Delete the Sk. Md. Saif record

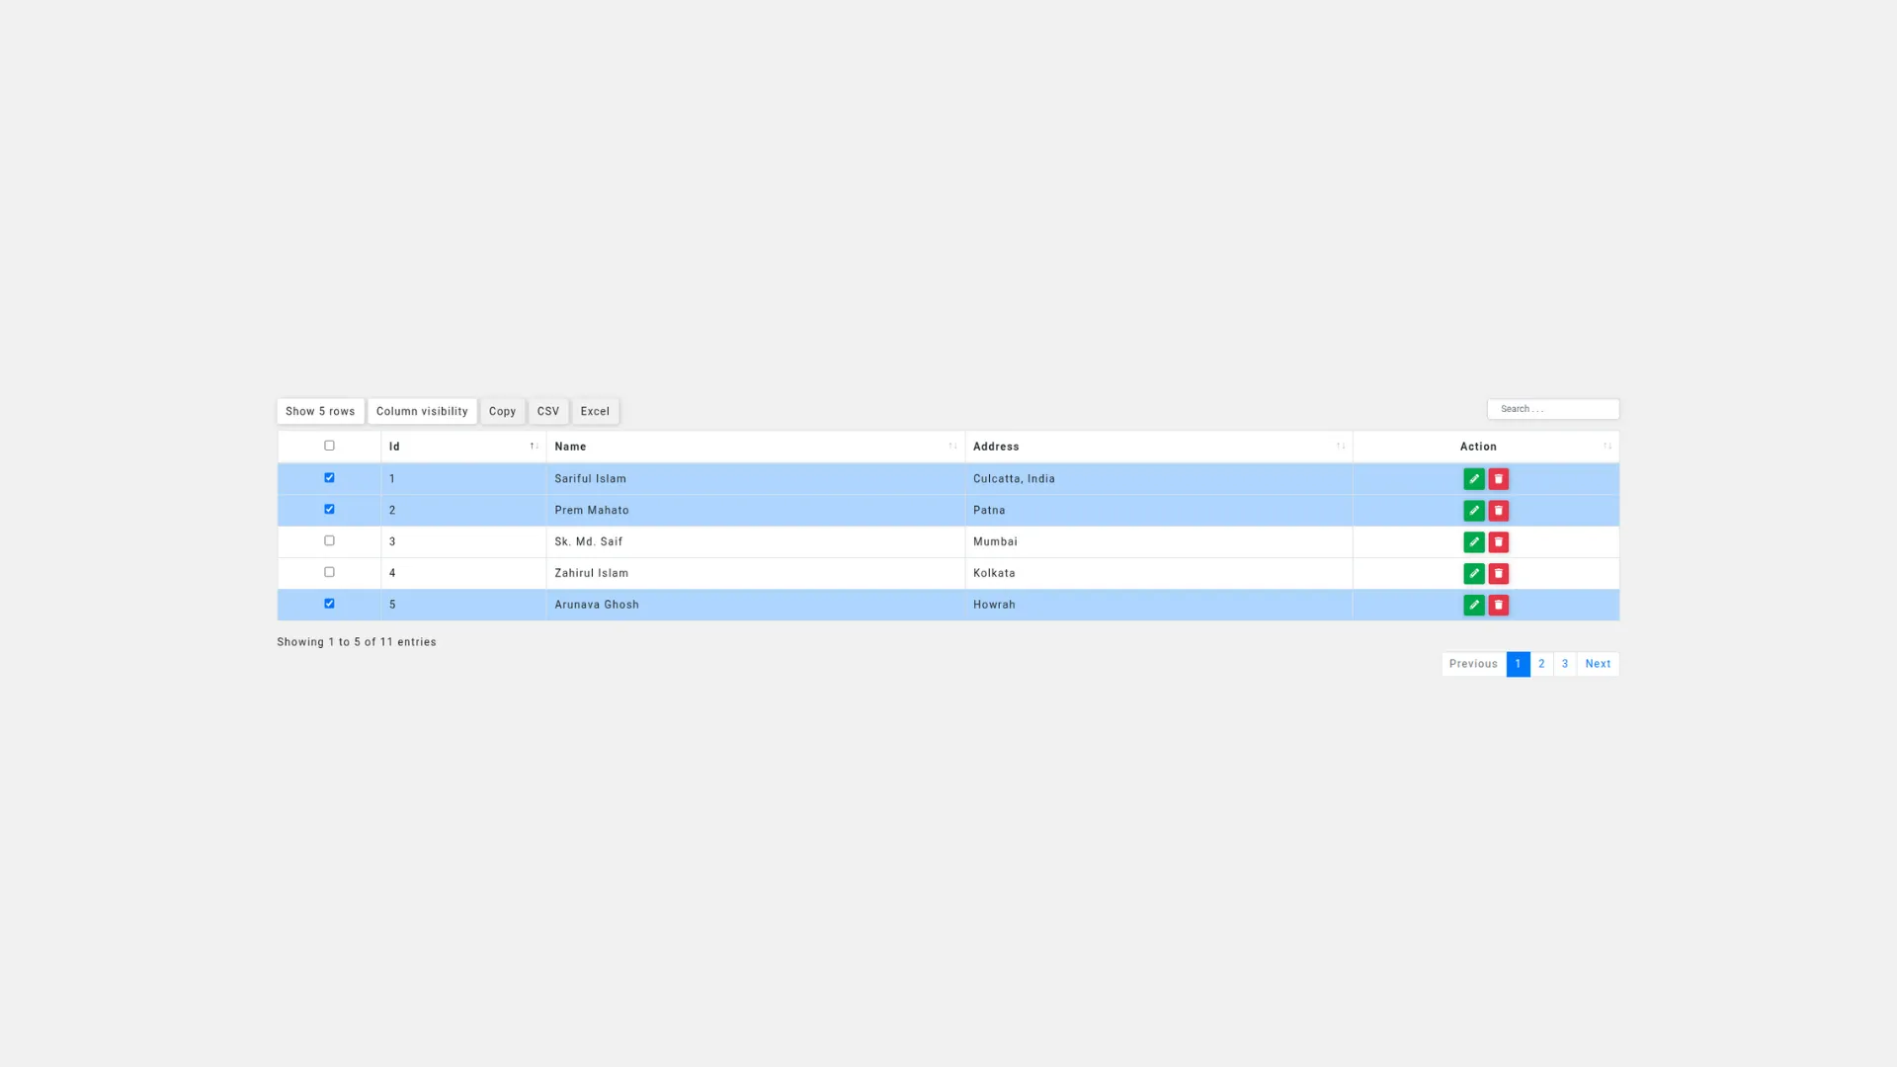pos(1498,541)
